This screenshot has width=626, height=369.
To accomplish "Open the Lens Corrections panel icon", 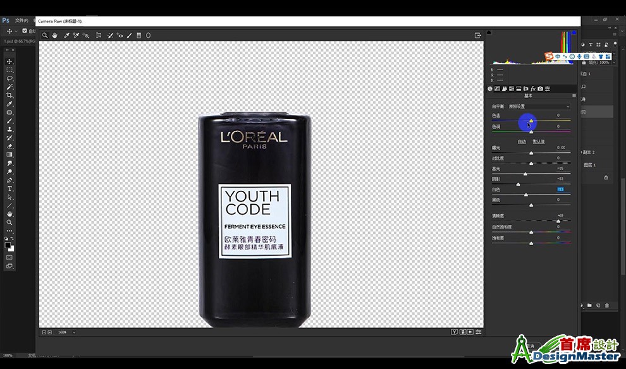I will (x=526, y=88).
